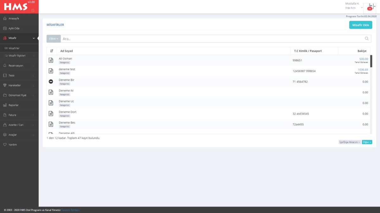Expand the Acente / Cari sidebar menu
Viewport: 380px width, 213px height.
[19, 125]
